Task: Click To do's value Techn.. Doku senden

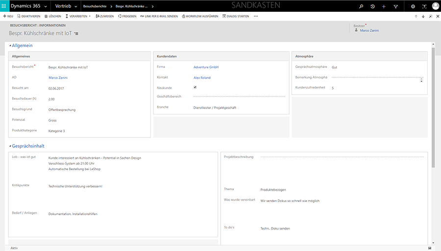Action: pyautogui.click(x=275, y=228)
